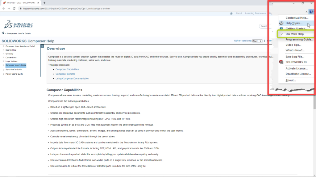The width and height of the screenshot is (316, 177).
Task: Open the Other versions 2023 dropdown
Action: click(257, 41)
